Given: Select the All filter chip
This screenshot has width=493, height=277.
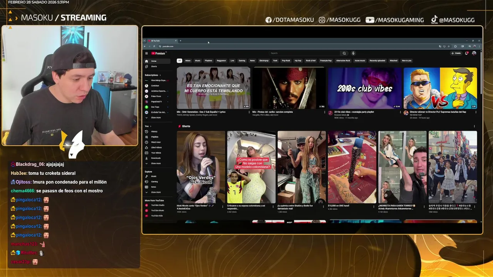Looking at the screenshot, I should (x=179, y=60).
